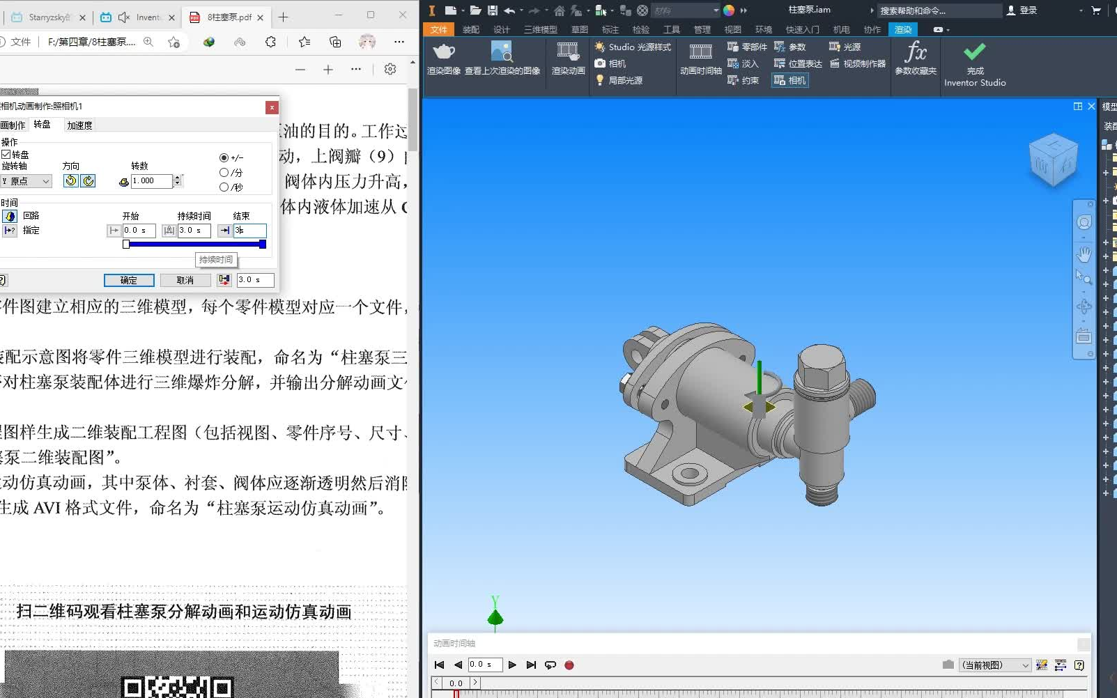
Task: Open the rotation axis dropdown
Action: 26,181
